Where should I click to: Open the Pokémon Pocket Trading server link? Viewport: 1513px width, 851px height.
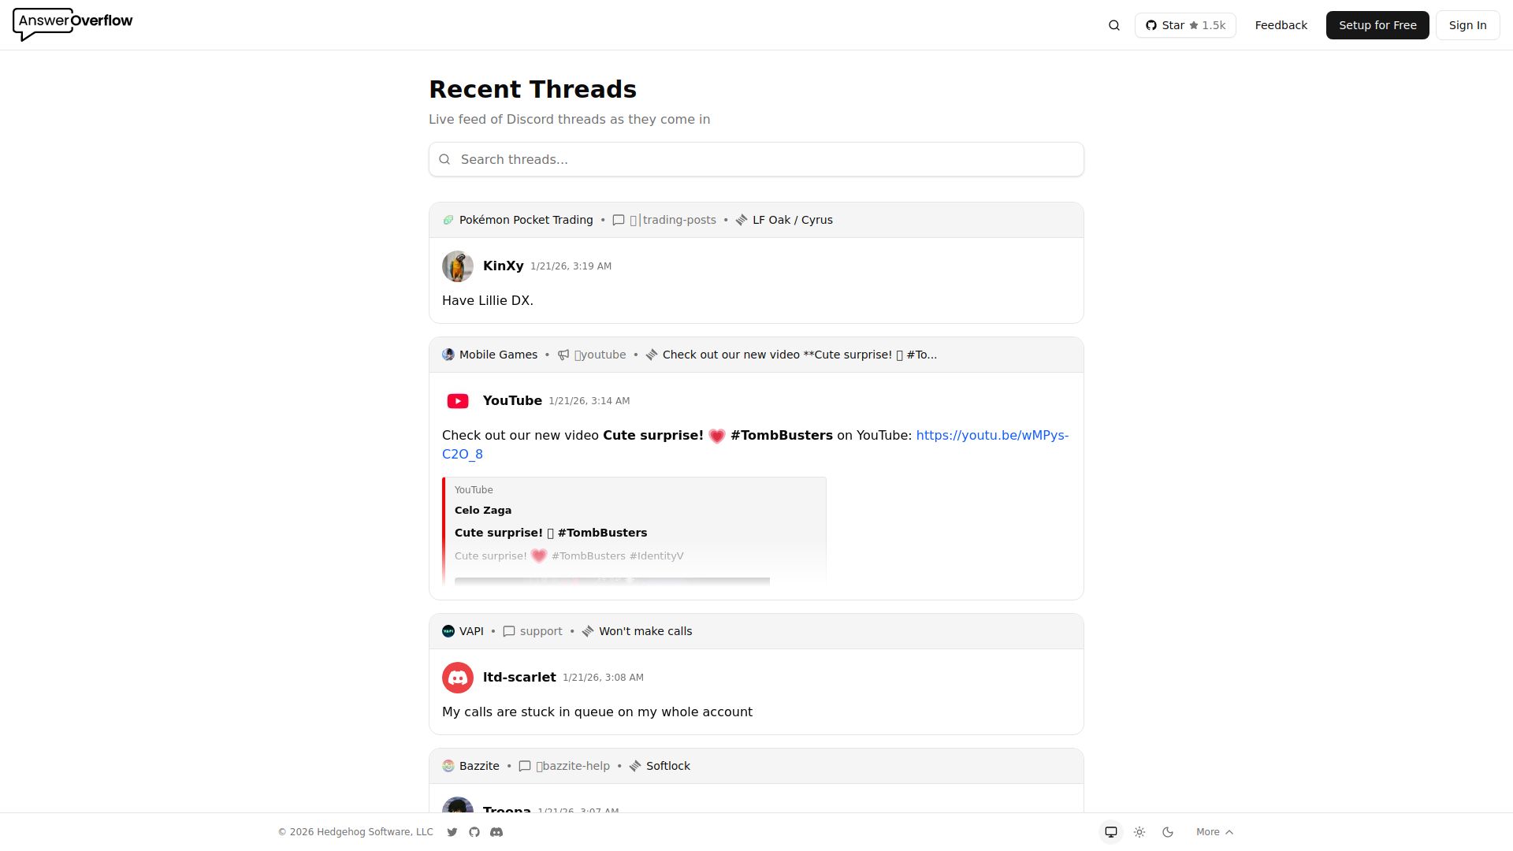[526, 220]
